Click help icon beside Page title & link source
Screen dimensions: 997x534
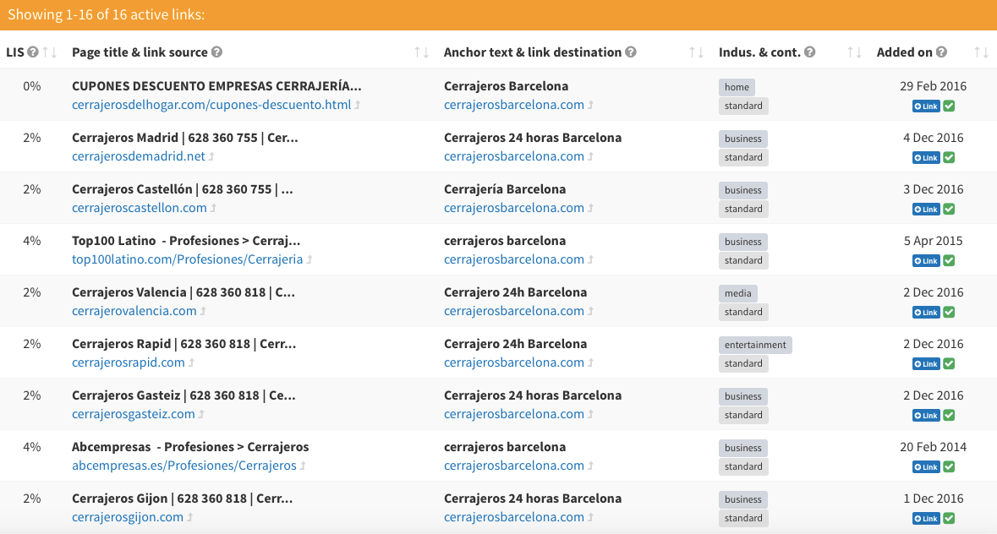217,52
